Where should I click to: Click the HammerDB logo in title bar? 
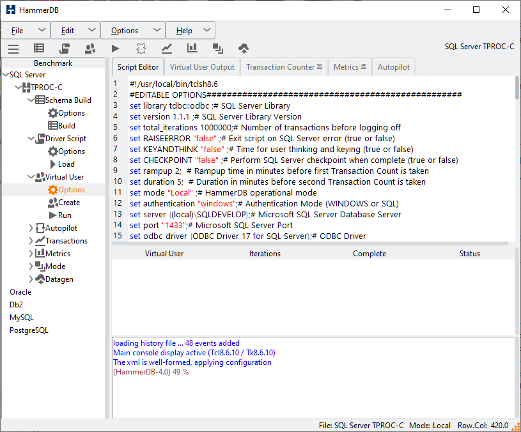11,10
